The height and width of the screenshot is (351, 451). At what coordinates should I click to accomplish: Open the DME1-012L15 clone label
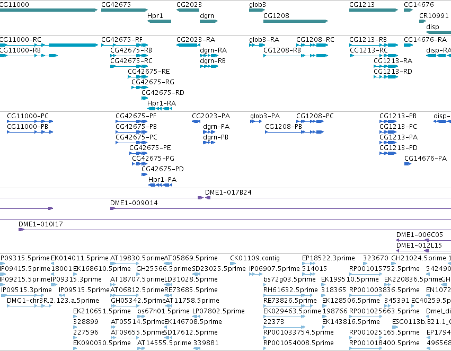click(419, 245)
